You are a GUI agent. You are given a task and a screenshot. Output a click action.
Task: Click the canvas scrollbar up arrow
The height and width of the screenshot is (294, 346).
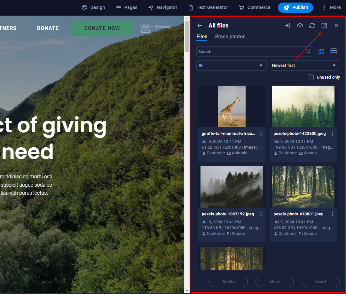(187, 19)
